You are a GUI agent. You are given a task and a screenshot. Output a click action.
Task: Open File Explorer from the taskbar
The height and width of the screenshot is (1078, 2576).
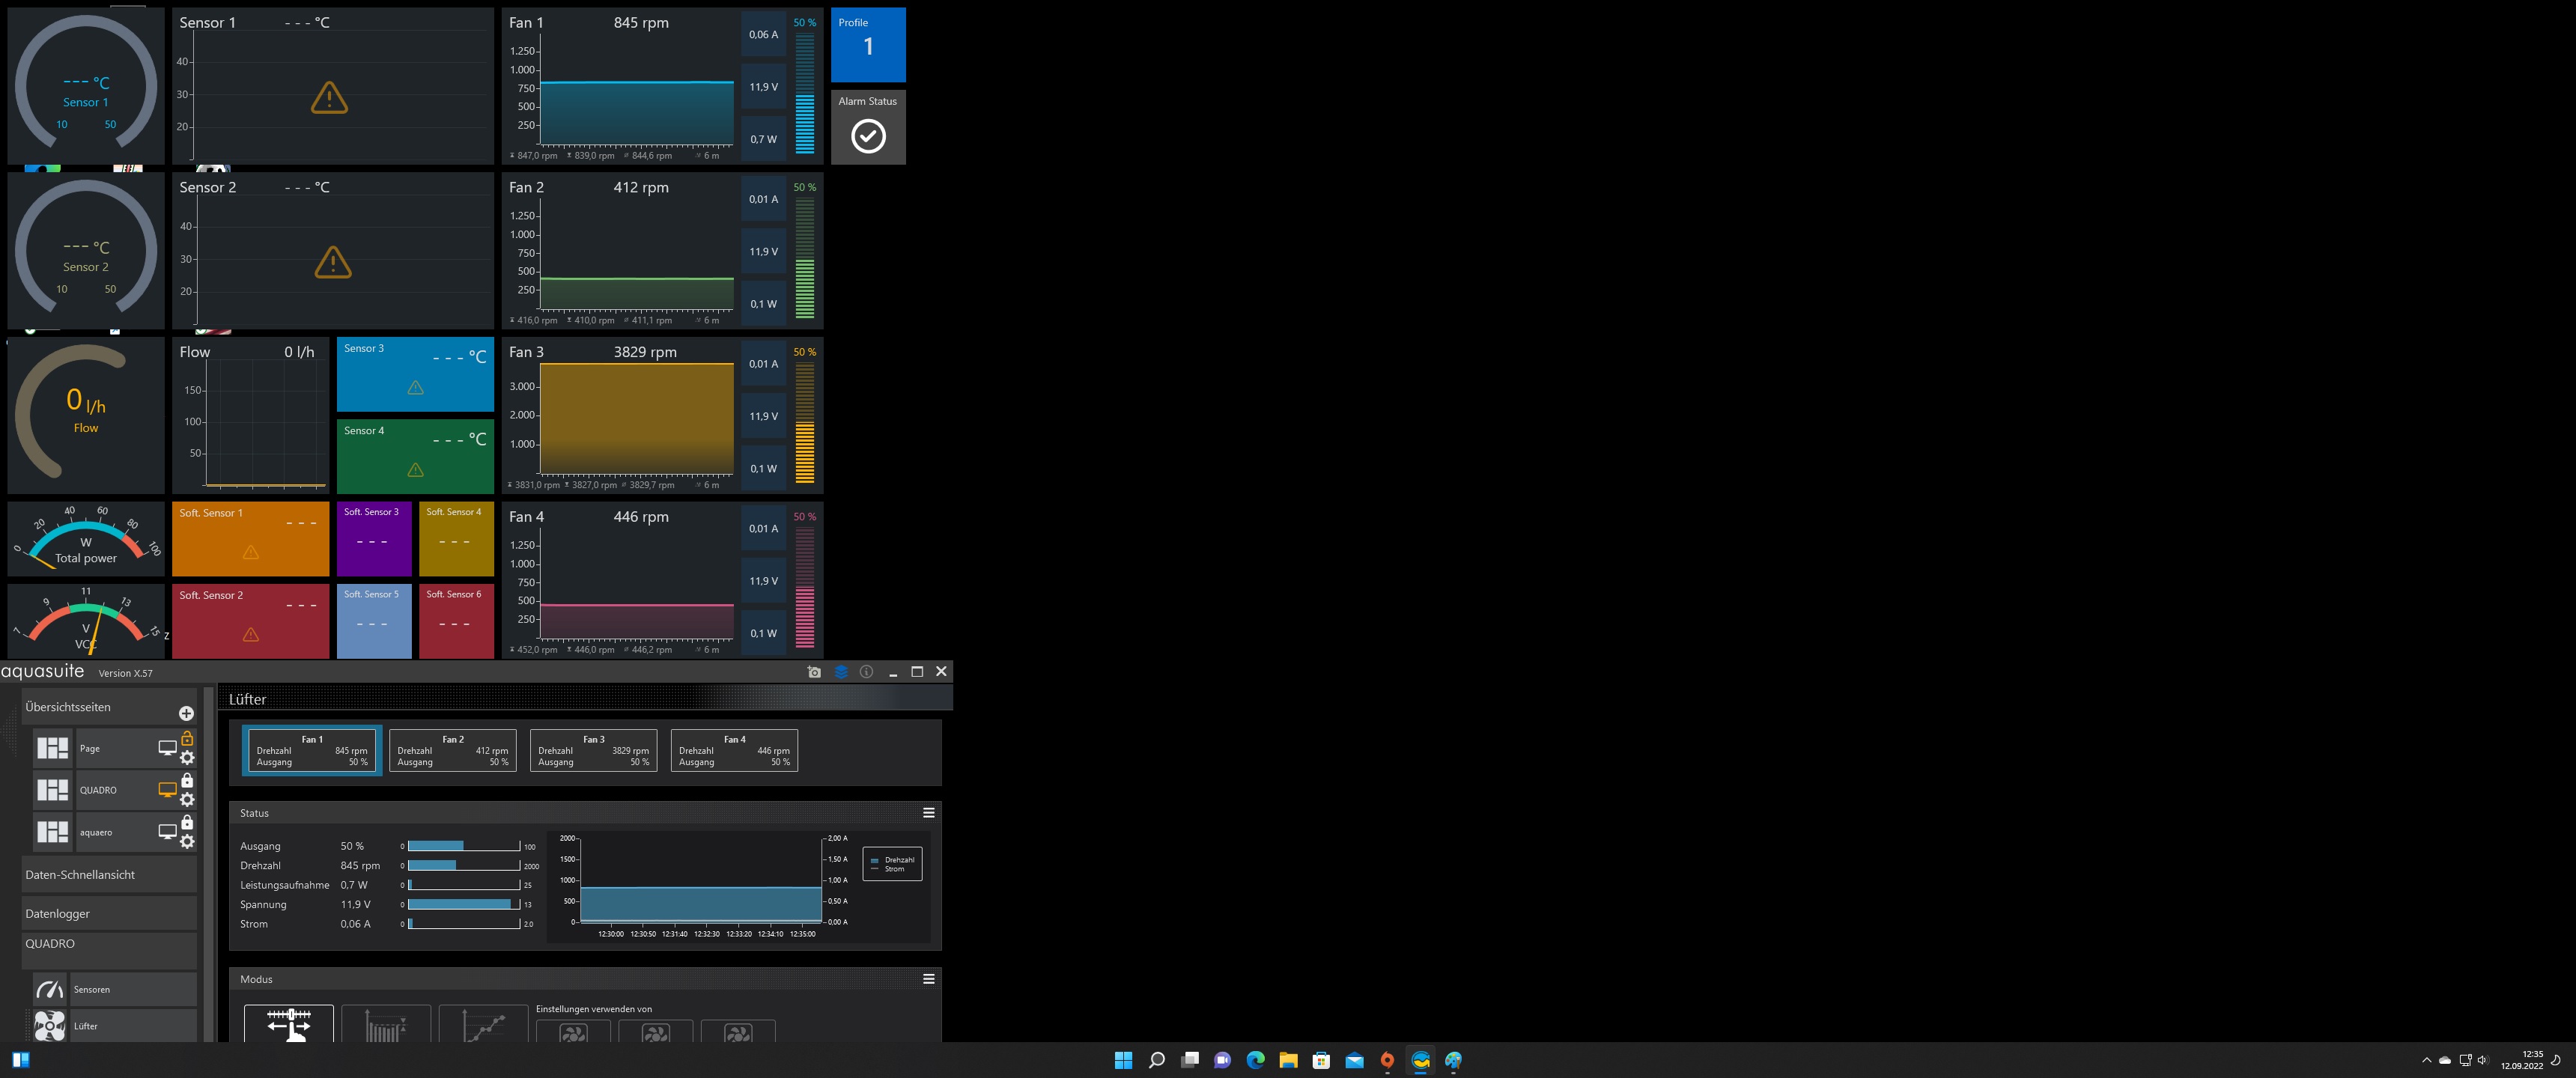(x=1288, y=1060)
